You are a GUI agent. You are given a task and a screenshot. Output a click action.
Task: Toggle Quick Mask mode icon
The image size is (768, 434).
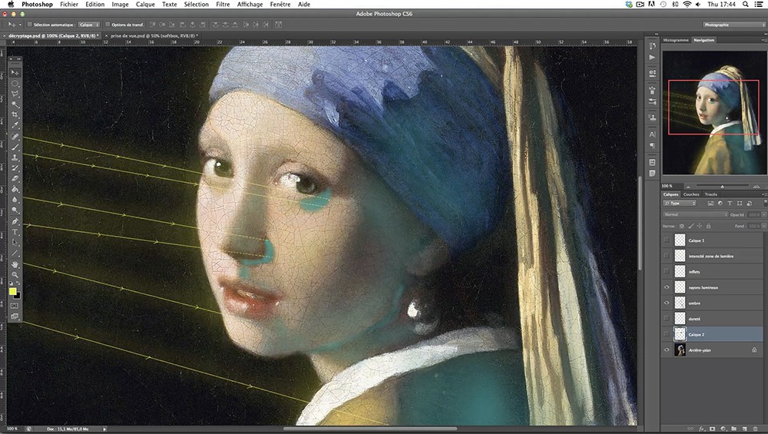tap(15, 306)
